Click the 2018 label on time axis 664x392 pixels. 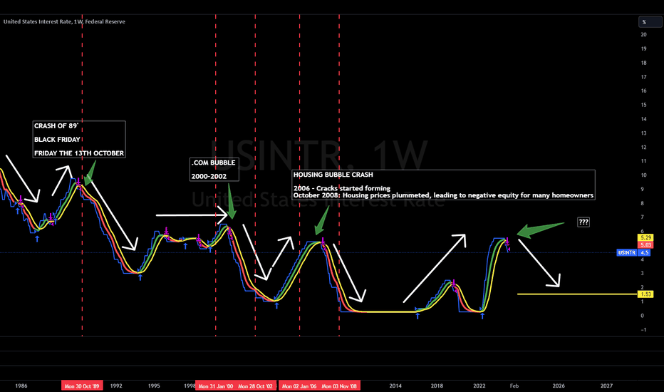coord(437,386)
